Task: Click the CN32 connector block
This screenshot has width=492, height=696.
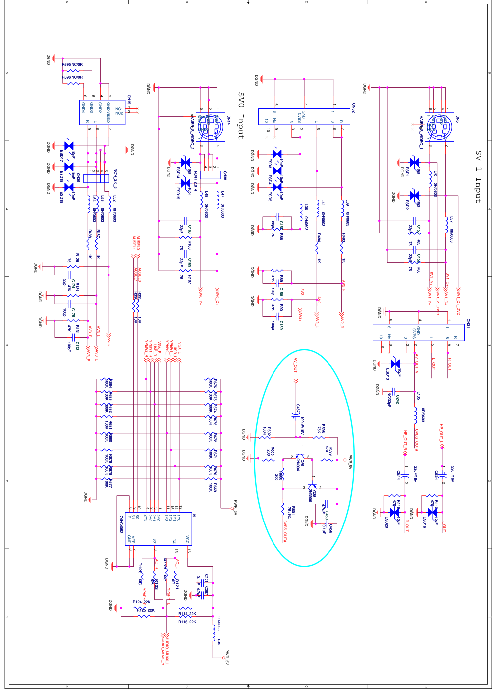Action: pos(304,116)
